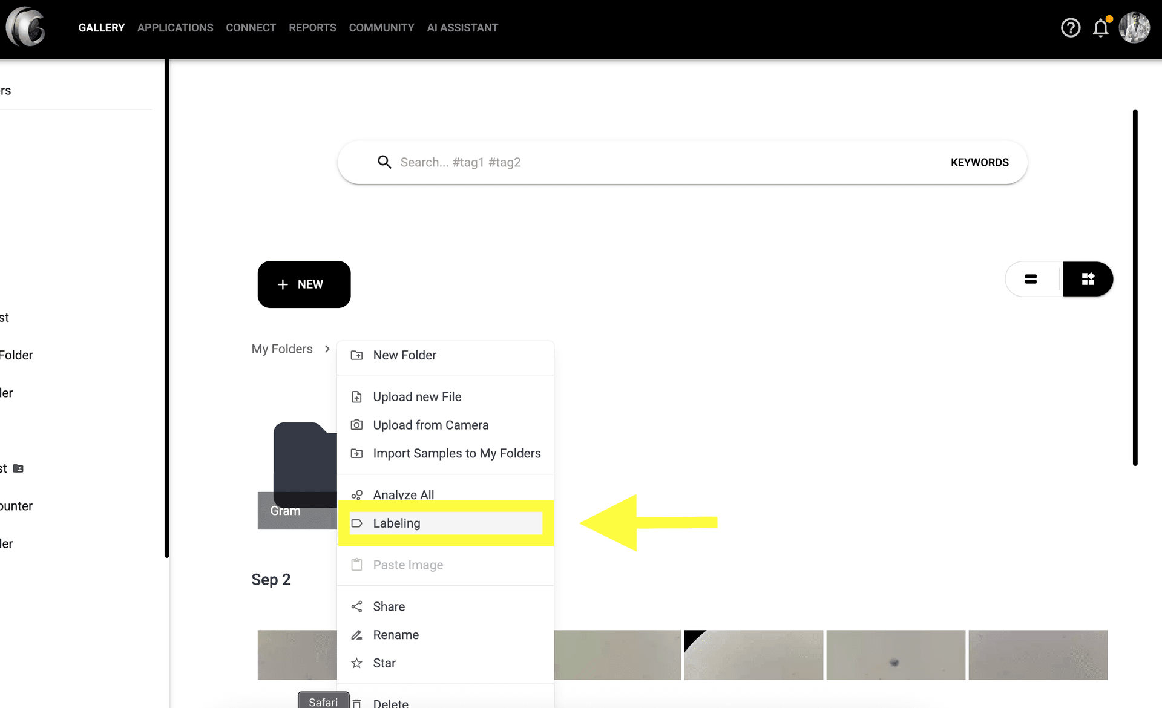
Task: Click the vertical scrollbar on right
Action: click(1135, 287)
